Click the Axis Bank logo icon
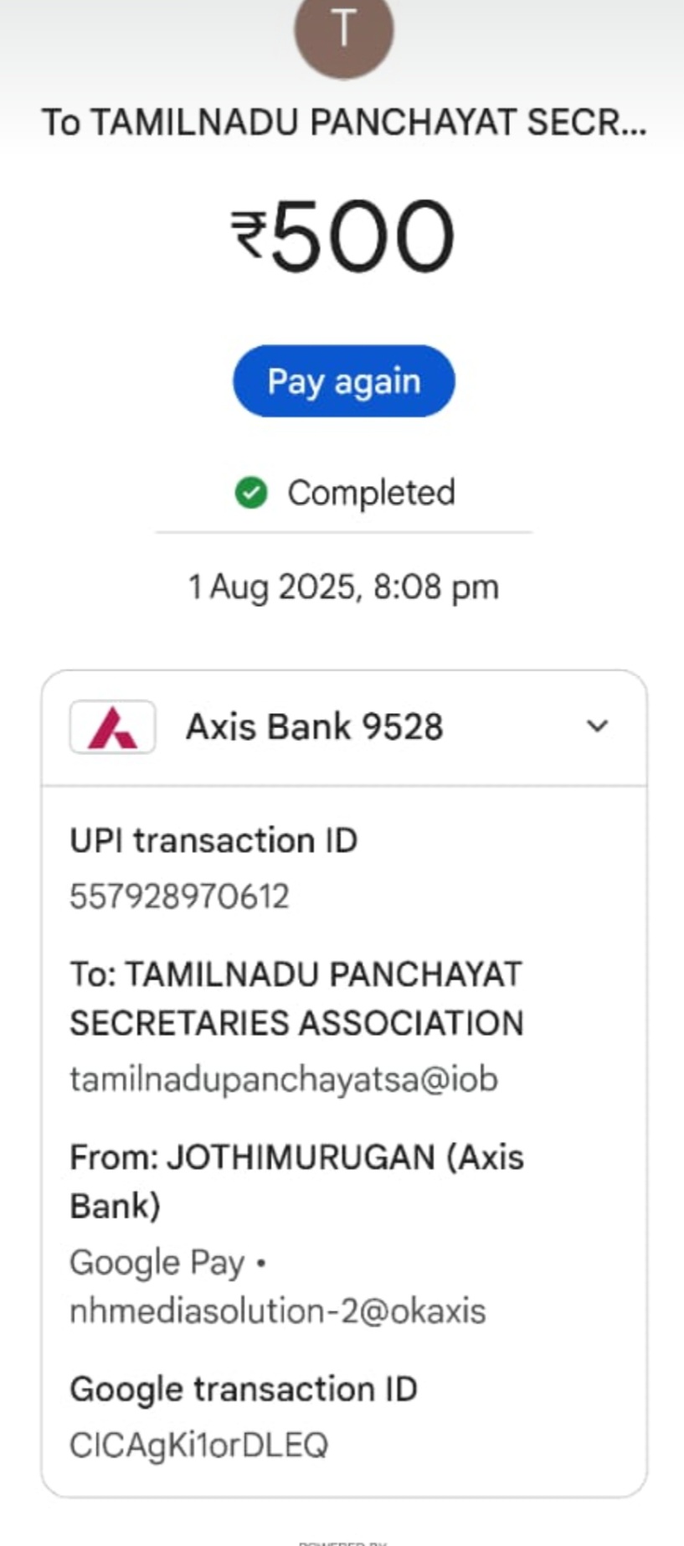 pyautogui.click(x=113, y=726)
